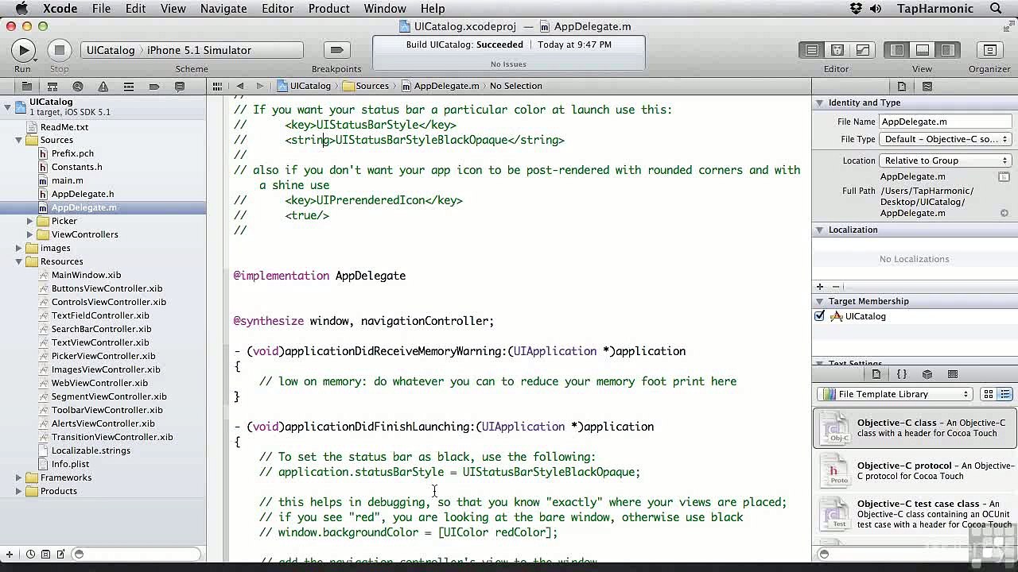Click the volume icon in the menu bar
Viewport: 1018px width, 572px height.
click(876, 9)
